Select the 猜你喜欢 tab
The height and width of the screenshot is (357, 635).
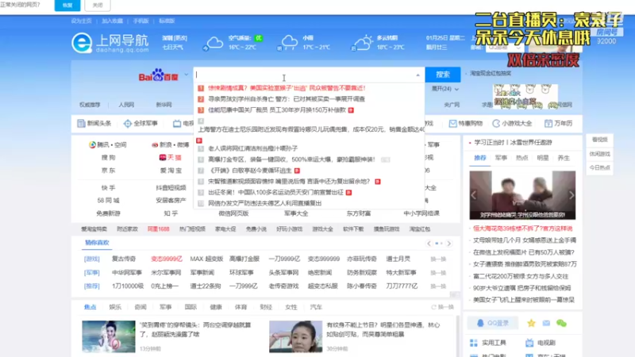[97, 243]
